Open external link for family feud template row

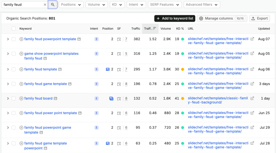252,69
